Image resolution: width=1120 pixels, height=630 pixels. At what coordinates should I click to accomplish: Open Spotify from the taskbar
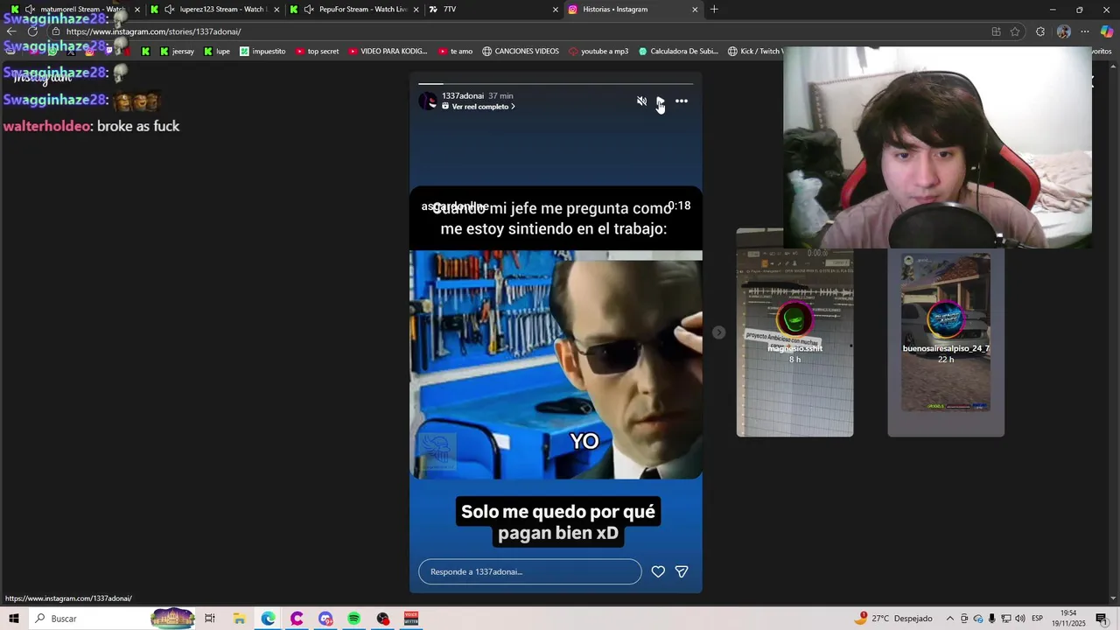click(x=353, y=619)
